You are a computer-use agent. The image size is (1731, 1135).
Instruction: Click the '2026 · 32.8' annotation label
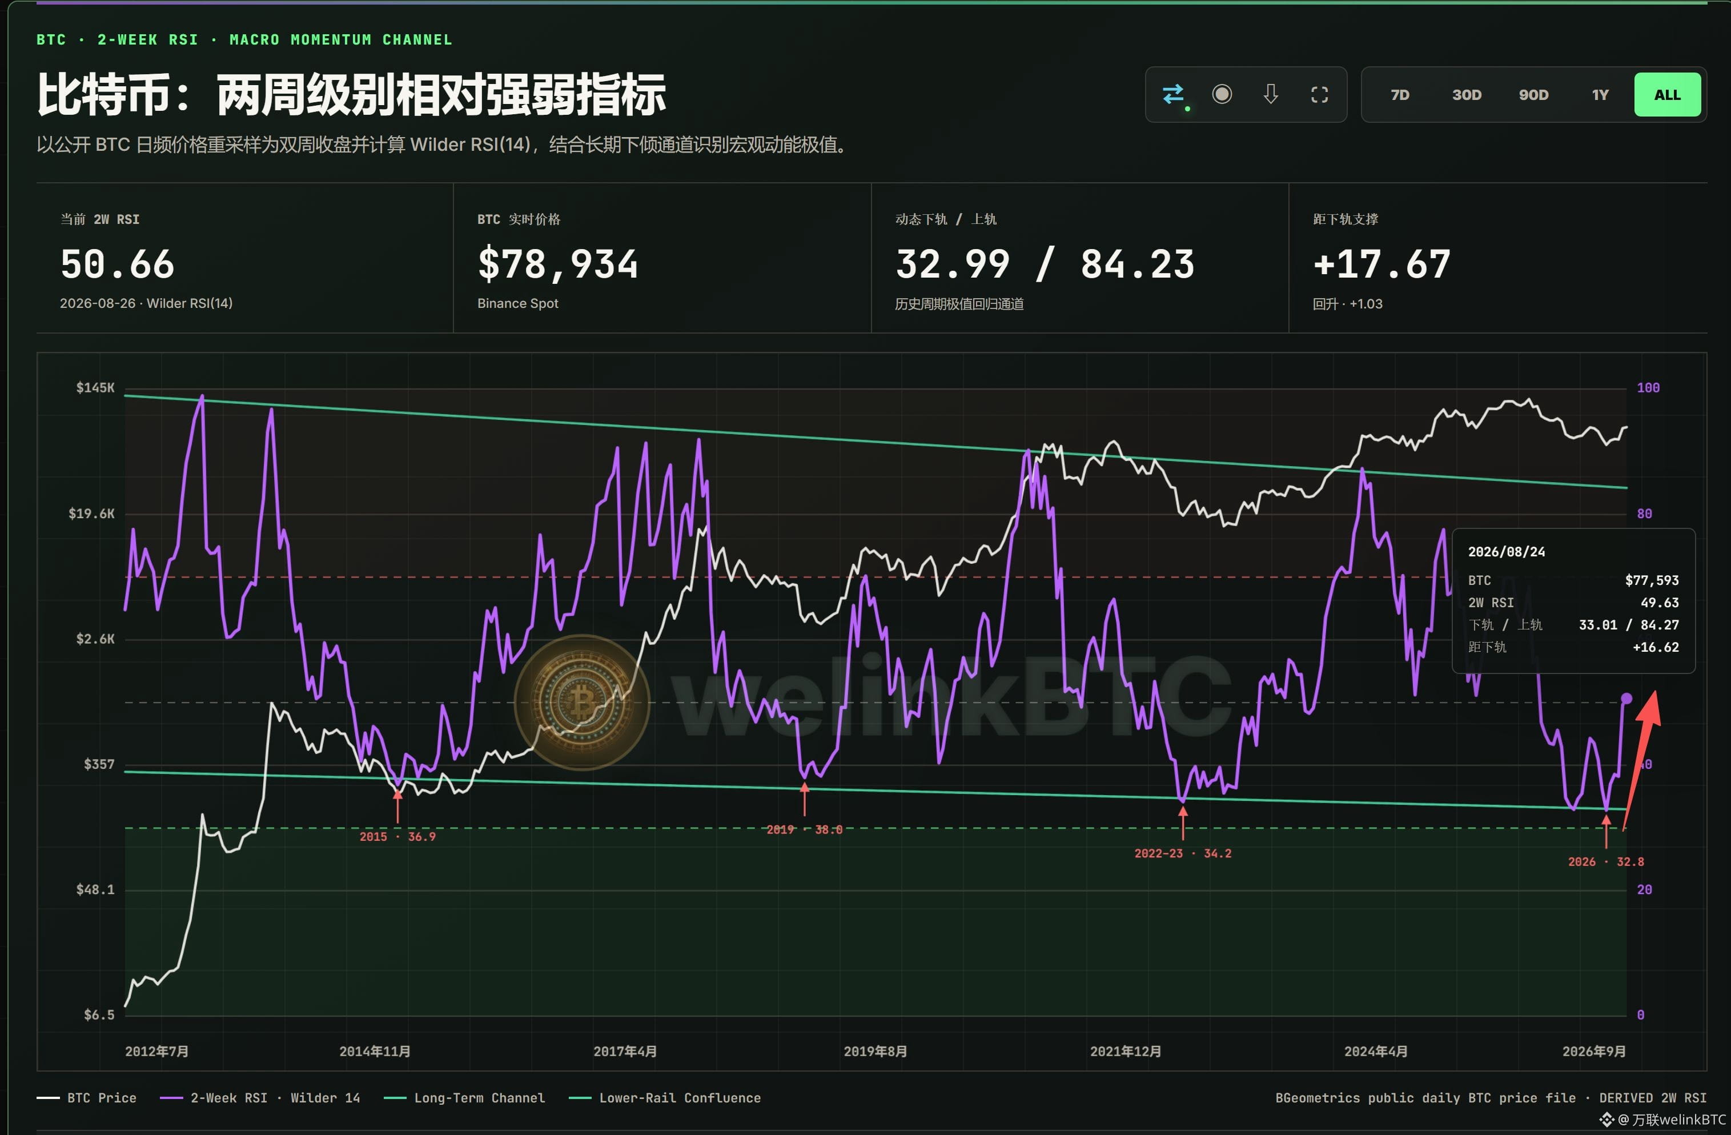[1606, 862]
